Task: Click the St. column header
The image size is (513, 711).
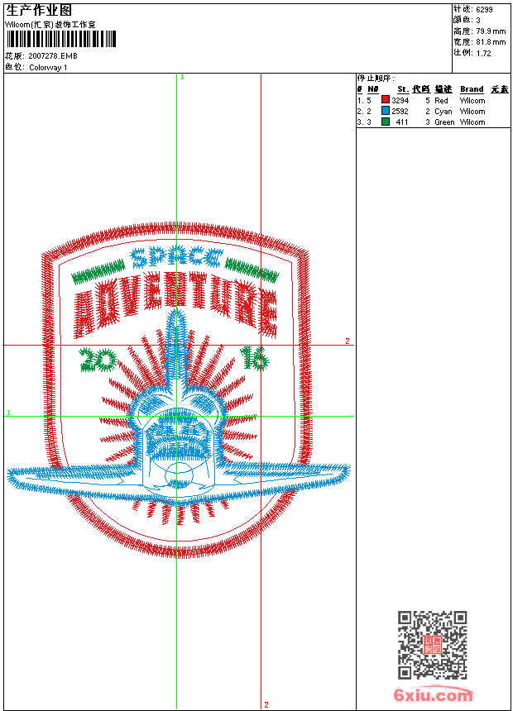Action: click(x=403, y=89)
